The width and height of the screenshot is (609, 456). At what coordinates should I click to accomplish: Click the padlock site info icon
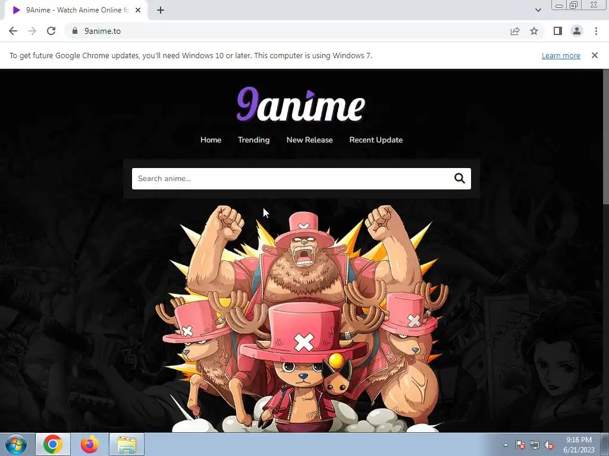click(x=75, y=31)
